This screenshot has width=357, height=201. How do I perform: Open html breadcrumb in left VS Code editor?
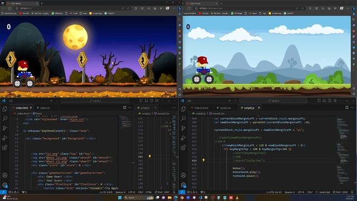point(37,113)
